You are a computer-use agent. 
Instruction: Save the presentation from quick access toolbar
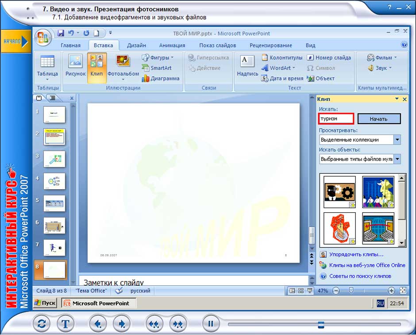(x=62, y=33)
